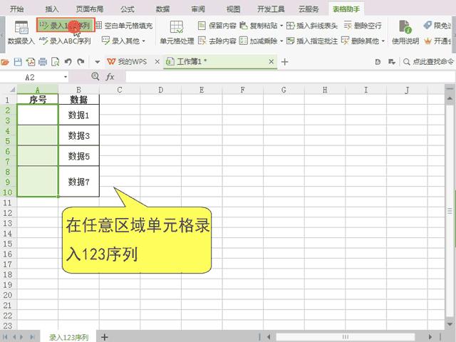The height and width of the screenshot is (342, 456).
Task: Click export to PDF icon
Action: [30, 62]
